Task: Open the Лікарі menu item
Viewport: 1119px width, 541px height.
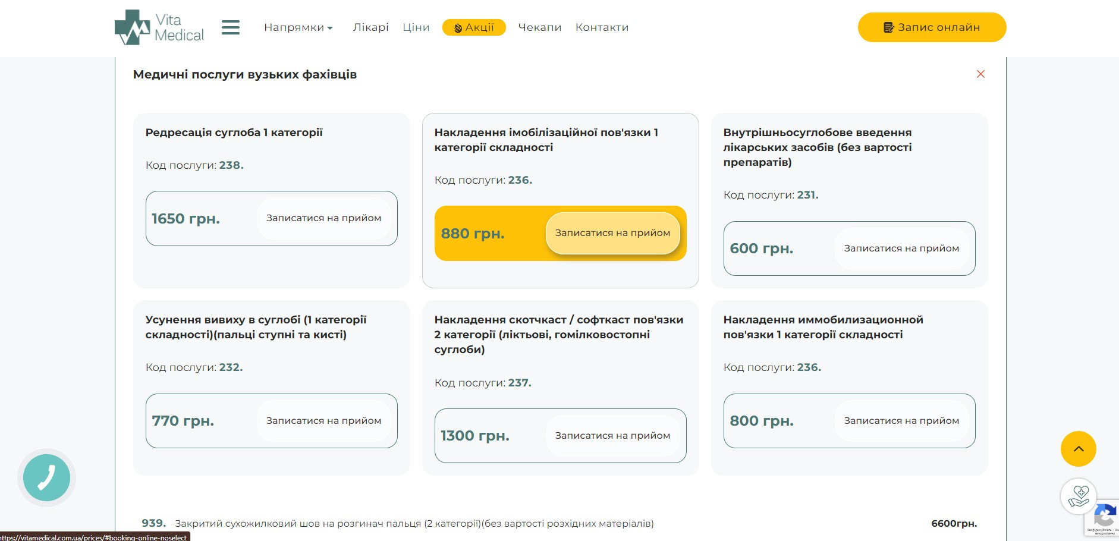Action: coord(370,27)
